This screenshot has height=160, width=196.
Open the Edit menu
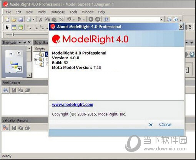[x=18, y=12]
